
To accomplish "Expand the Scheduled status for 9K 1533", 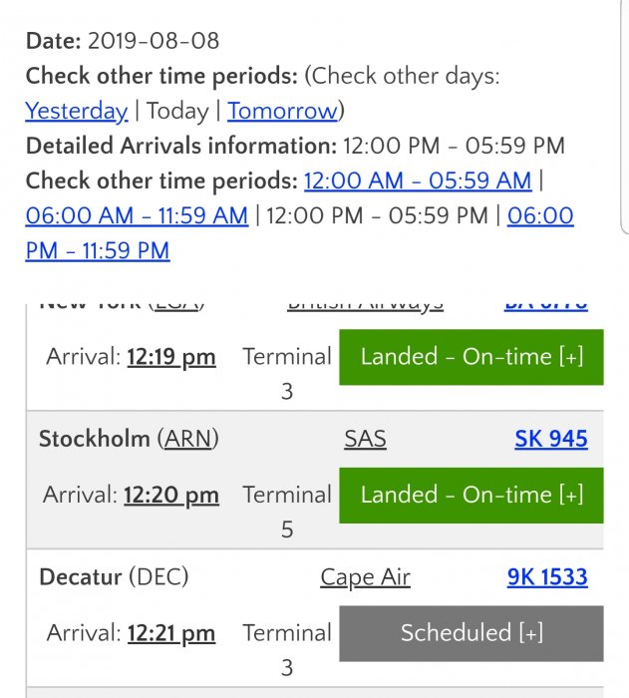I will coord(472,633).
